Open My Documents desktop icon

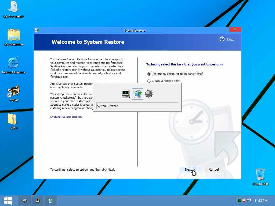click(13, 10)
